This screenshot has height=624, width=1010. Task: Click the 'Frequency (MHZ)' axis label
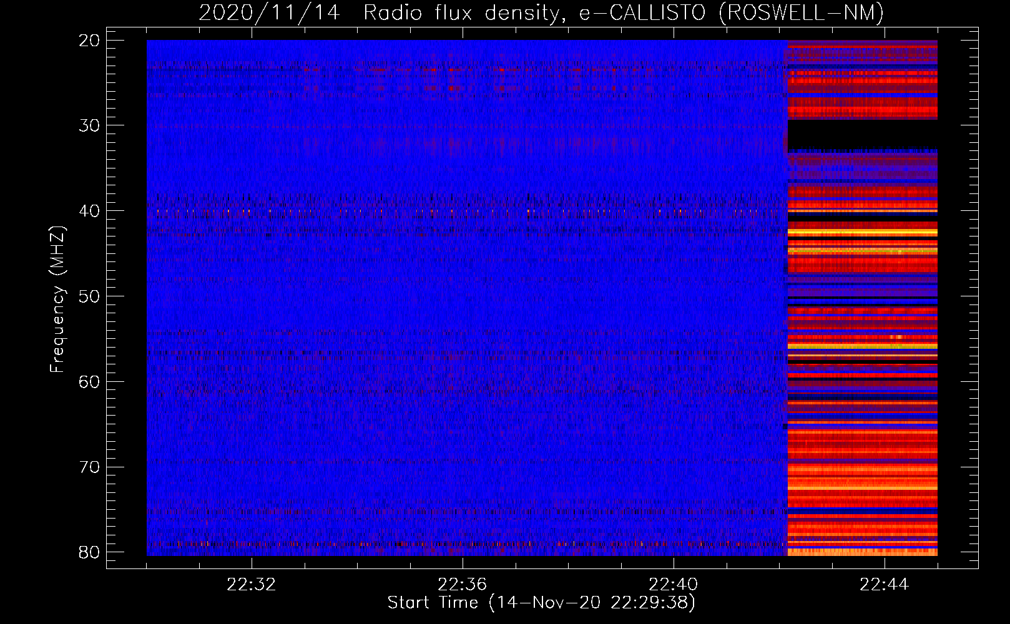coord(57,300)
